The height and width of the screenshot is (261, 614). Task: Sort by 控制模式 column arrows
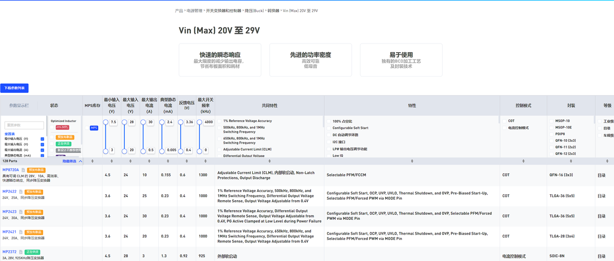click(523, 161)
